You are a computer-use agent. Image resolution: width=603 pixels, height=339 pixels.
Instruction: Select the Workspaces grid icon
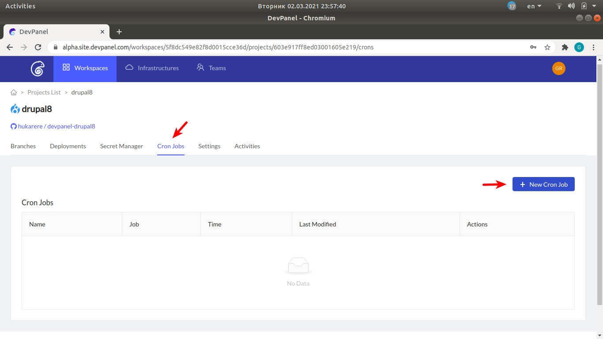(65, 68)
